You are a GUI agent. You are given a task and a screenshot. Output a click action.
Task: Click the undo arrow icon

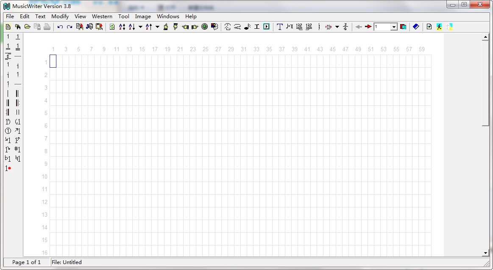click(x=60, y=27)
